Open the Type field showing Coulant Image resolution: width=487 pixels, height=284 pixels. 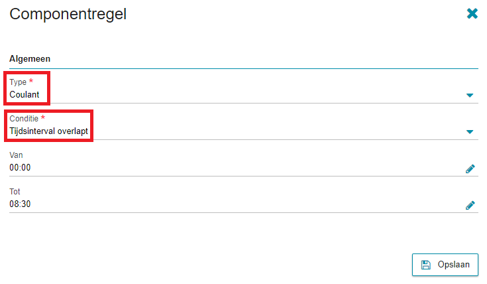[x=25, y=95]
